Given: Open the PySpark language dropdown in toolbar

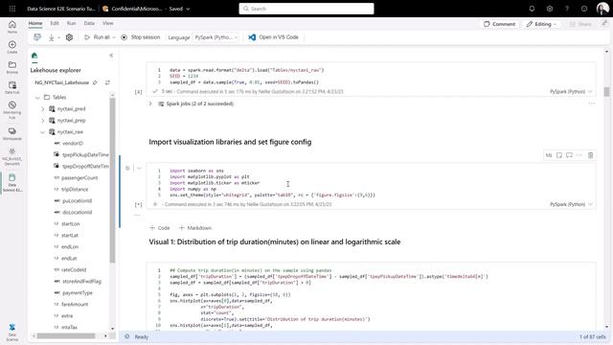Looking at the screenshot, I should point(216,37).
